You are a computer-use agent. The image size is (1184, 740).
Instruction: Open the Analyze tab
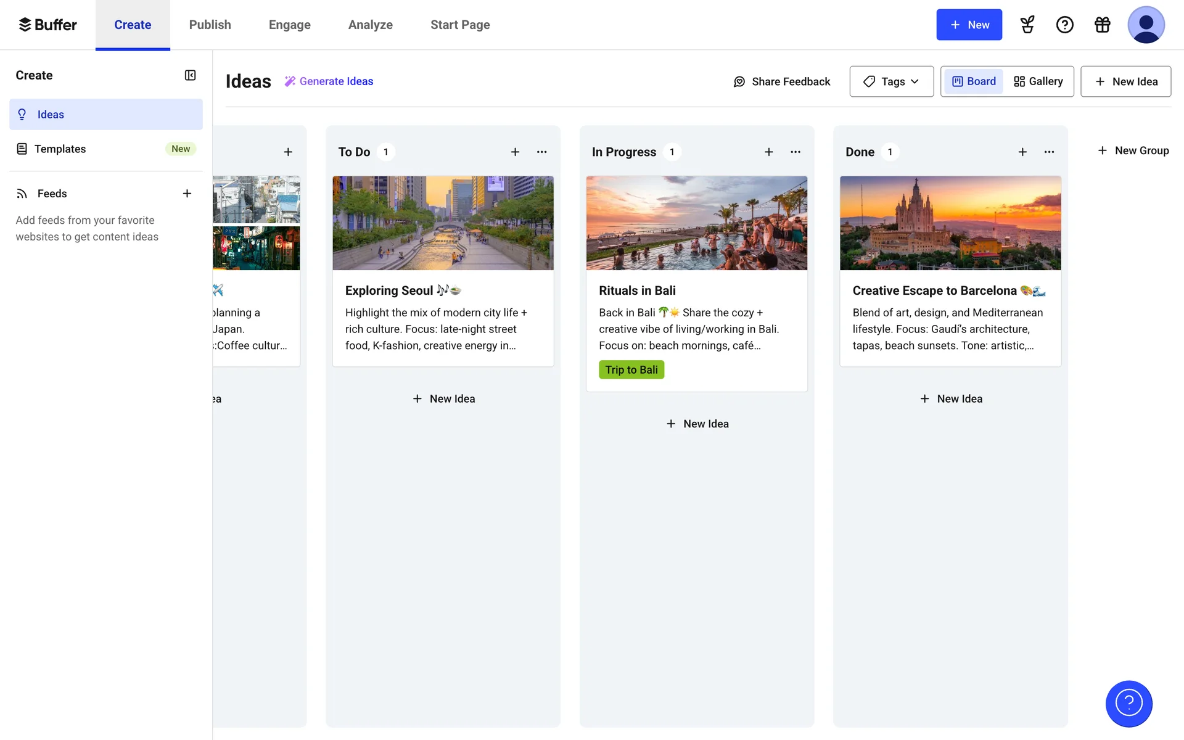[x=370, y=25]
